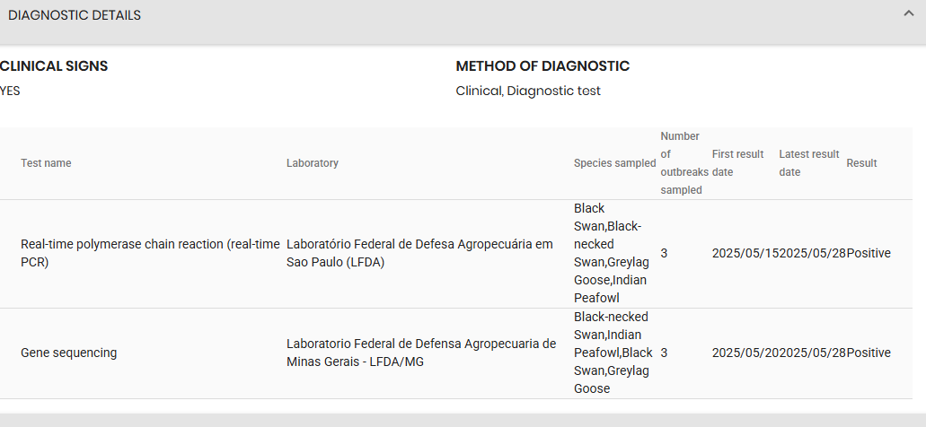Click the Species sampled column header
This screenshot has height=427, width=926.
[614, 163]
